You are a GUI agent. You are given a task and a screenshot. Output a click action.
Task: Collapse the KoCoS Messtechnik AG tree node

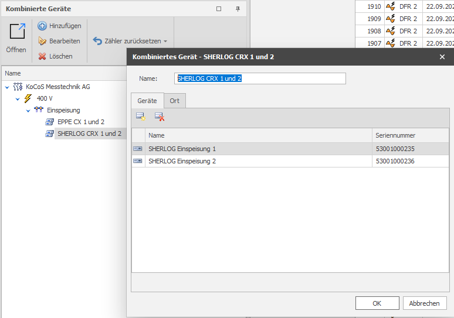coord(7,87)
